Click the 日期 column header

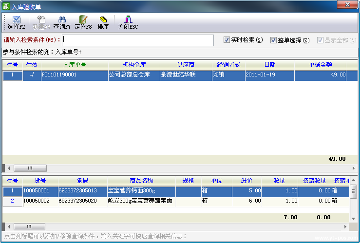pos(270,65)
